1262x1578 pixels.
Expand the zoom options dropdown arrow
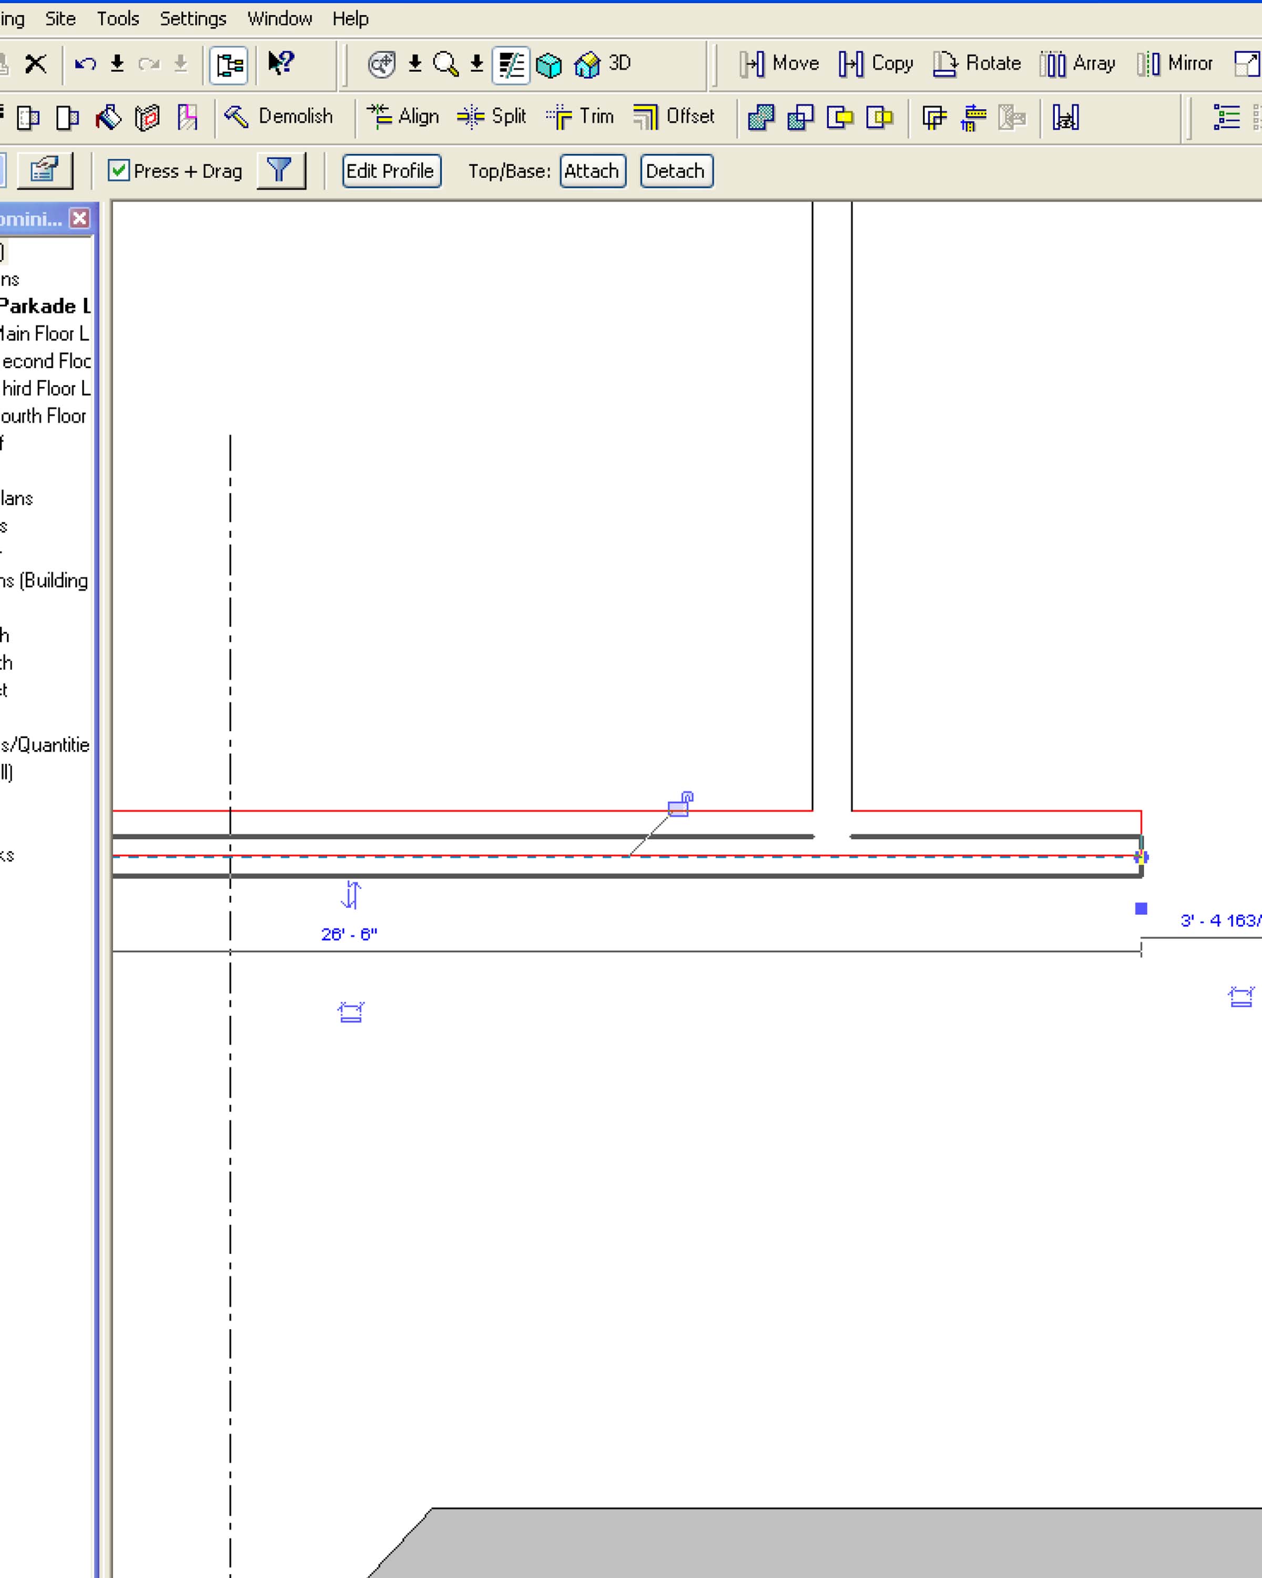click(477, 64)
